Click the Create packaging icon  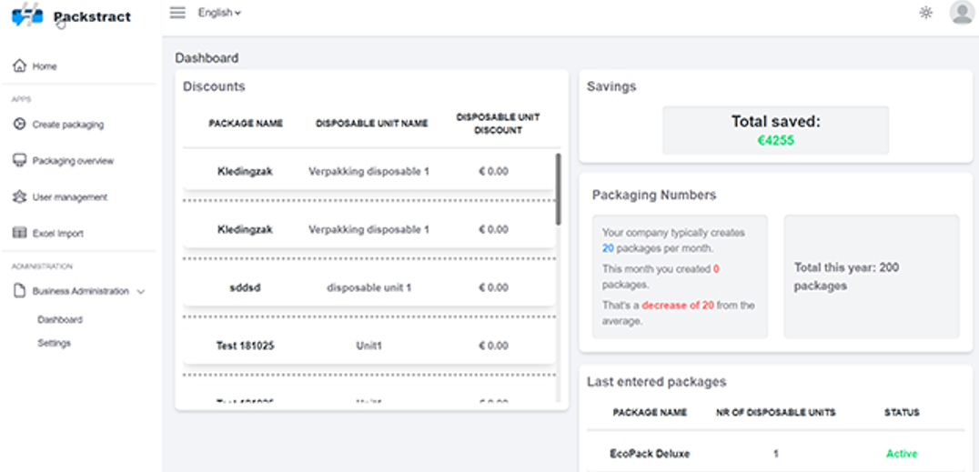tap(19, 125)
